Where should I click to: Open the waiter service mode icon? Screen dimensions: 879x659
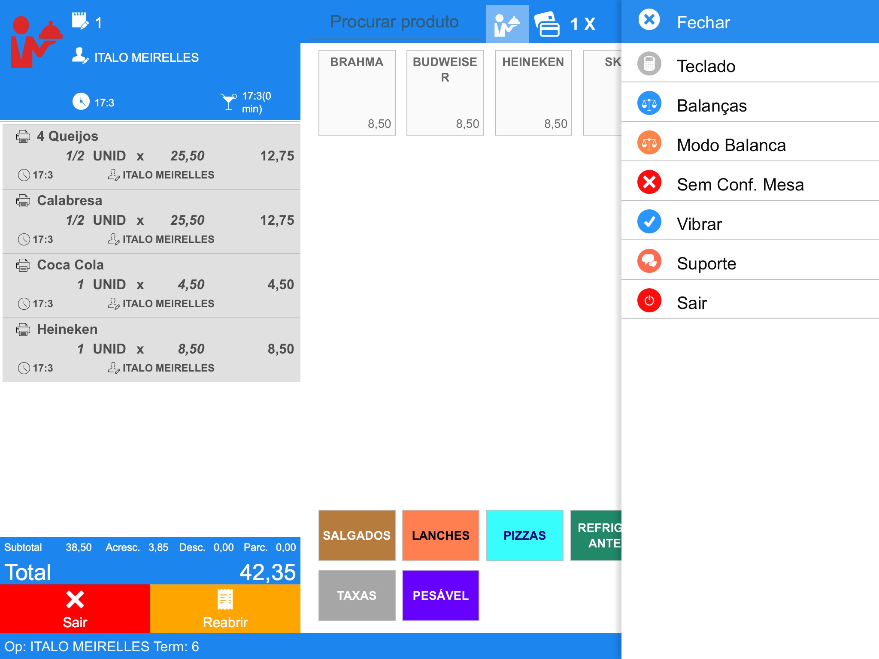[507, 24]
